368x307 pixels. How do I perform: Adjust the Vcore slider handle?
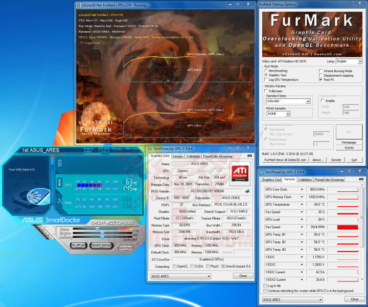(97, 229)
